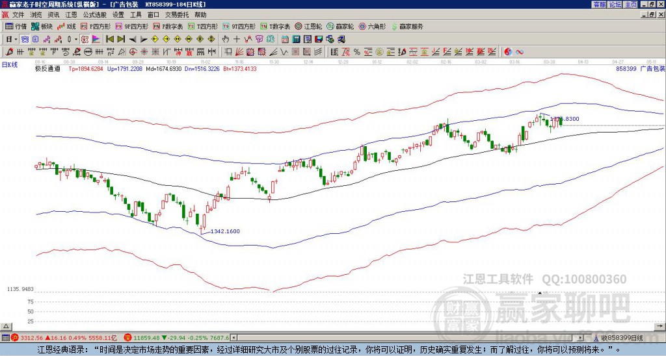Open the P四方形 tool
This screenshot has height=356, width=666.
(x=96, y=26)
